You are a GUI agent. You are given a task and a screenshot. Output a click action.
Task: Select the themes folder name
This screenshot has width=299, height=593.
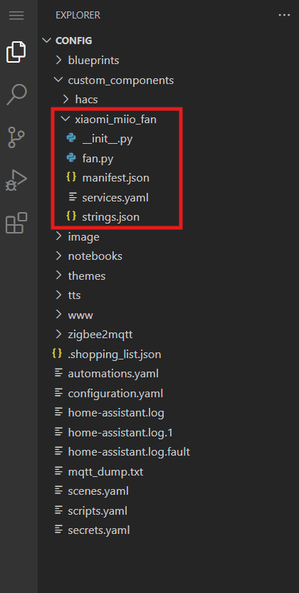point(87,275)
